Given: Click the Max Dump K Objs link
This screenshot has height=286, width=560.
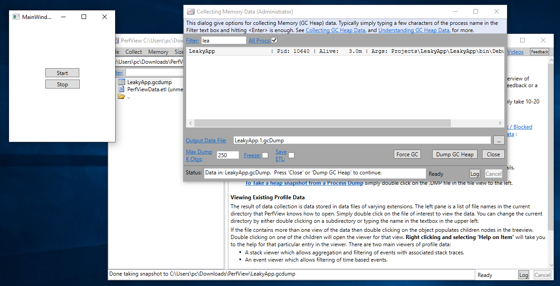Looking at the screenshot, I should tap(199, 155).
